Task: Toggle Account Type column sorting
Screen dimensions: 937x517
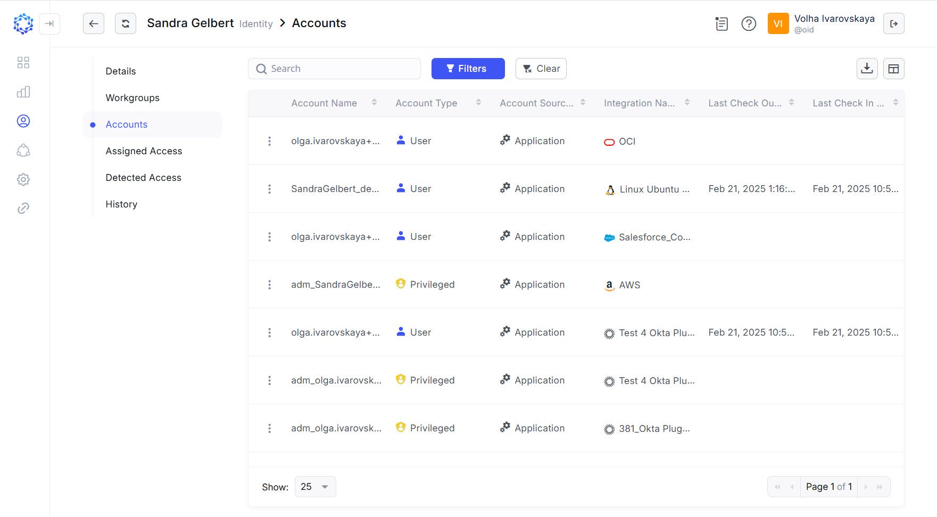Action: tap(478, 103)
